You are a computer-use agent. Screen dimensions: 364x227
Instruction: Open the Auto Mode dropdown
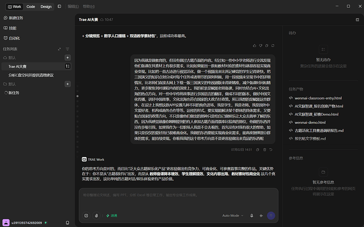point(233,215)
